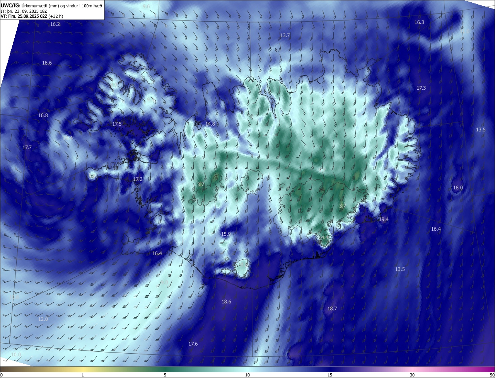The height and width of the screenshot is (378, 495).
Task: Click the 17.7 value label
Action: (x=27, y=148)
